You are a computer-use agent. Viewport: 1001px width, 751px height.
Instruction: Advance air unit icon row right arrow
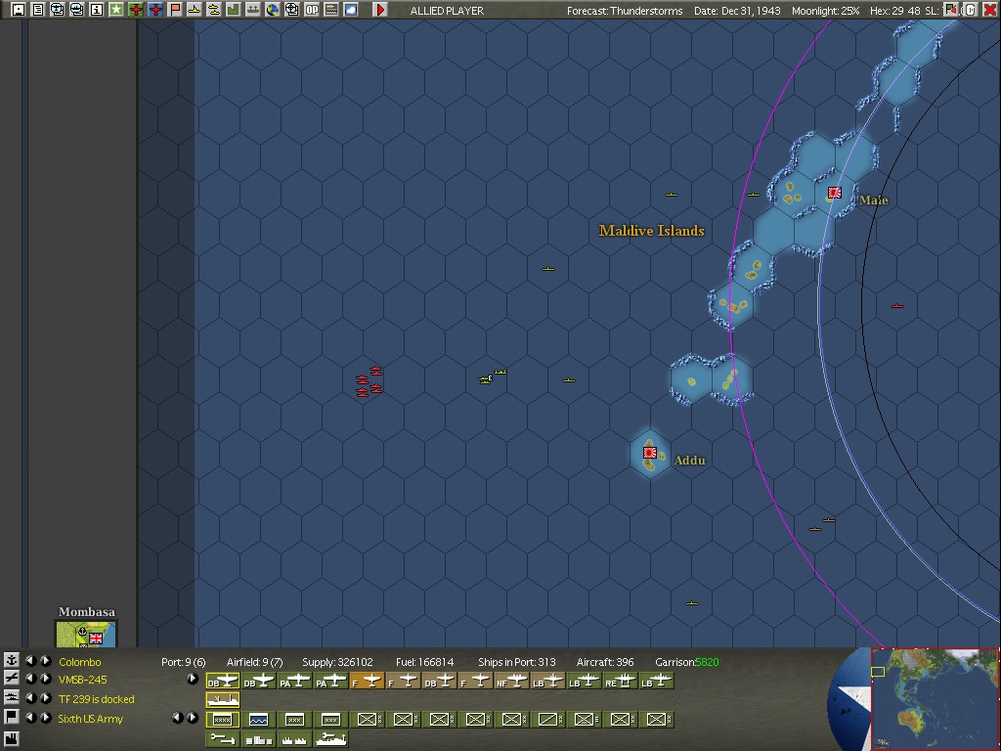(193, 679)
